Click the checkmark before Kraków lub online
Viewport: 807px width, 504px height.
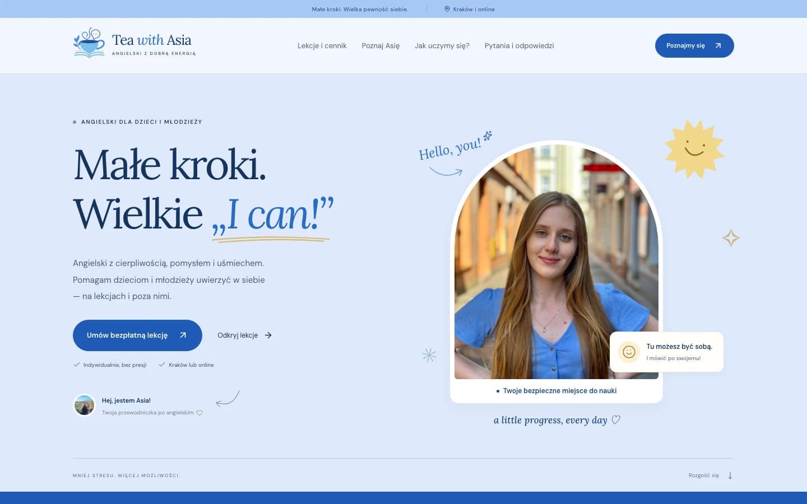tap(162, 365)
